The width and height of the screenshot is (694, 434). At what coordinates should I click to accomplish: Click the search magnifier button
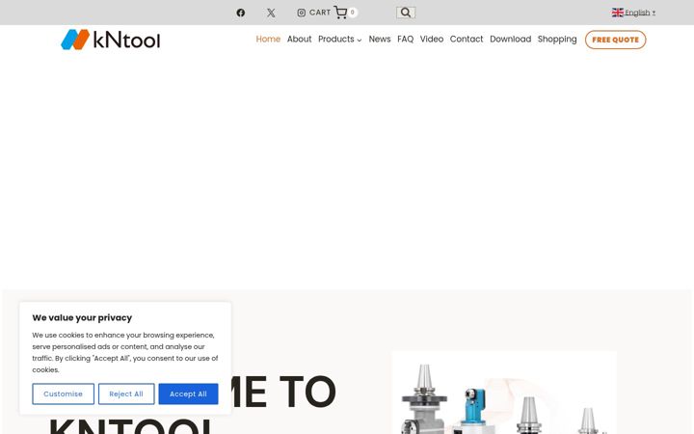click(x=406, y=13)
